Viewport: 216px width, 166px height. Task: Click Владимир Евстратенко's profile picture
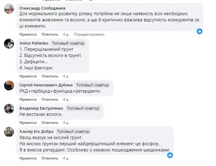point(9,109)
